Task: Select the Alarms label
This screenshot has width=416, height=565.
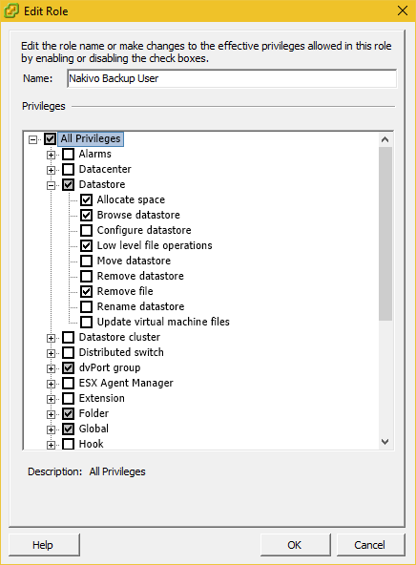Action: pos(95,154)
